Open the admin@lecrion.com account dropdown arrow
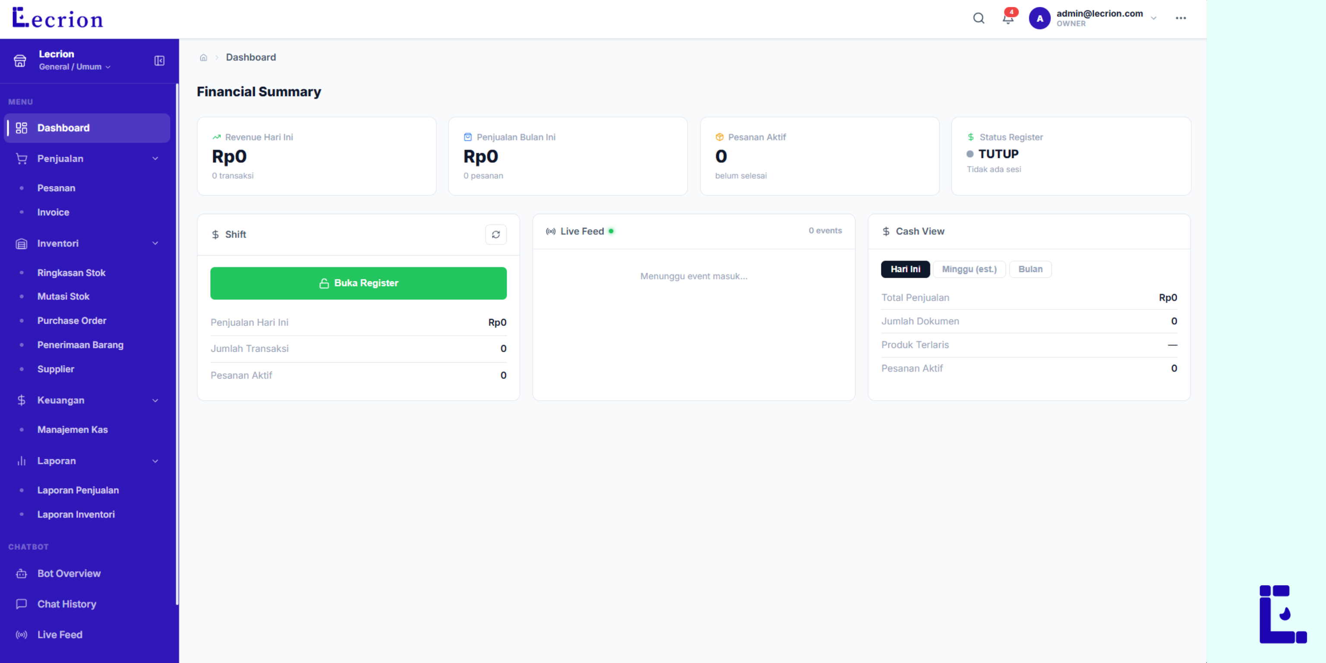 click(x=1153, y=19)
